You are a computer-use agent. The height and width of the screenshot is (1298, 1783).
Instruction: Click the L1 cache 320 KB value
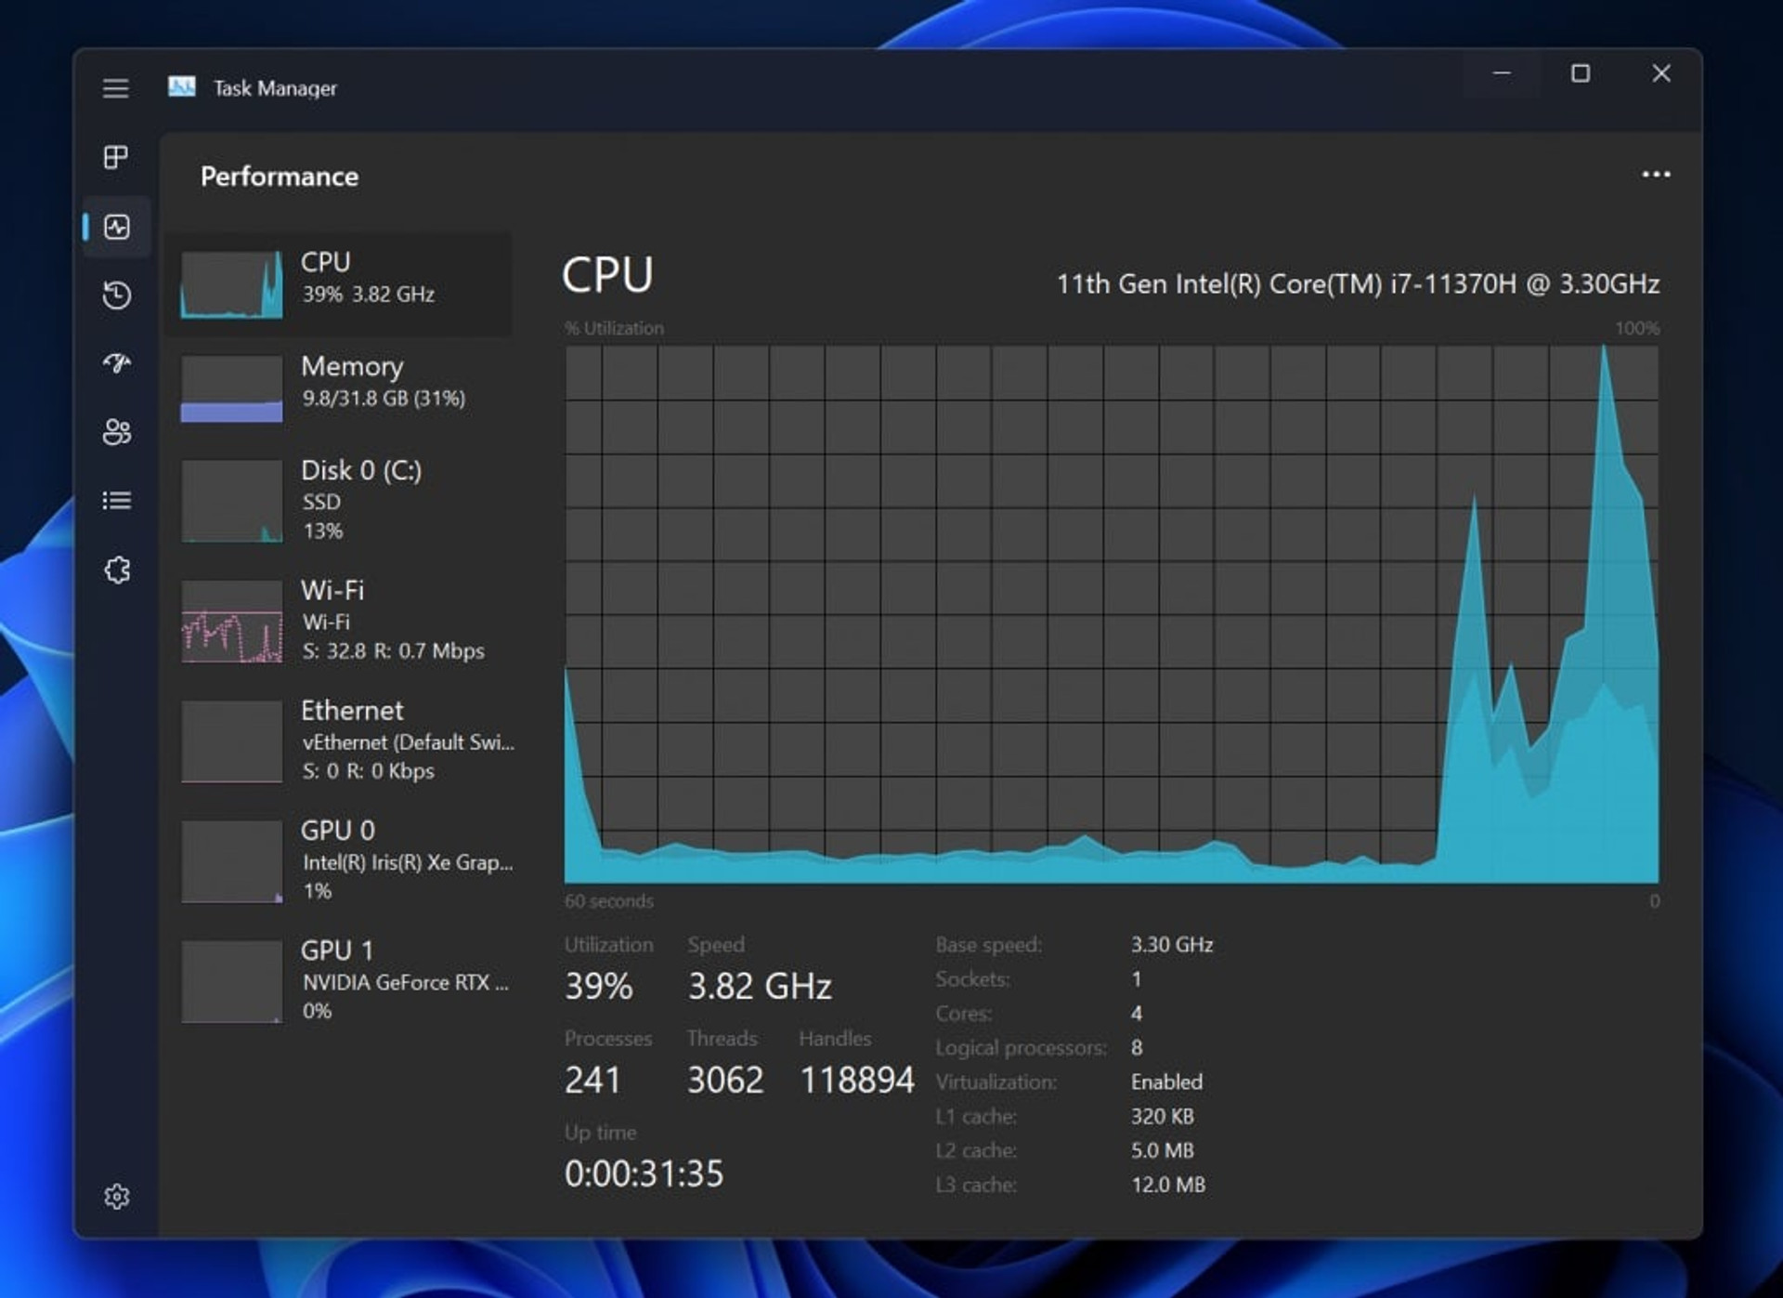pos(1162,1116)
